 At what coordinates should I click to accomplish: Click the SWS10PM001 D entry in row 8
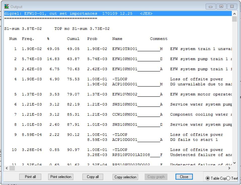point(137,125)
